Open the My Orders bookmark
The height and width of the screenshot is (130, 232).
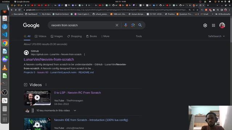45,14
